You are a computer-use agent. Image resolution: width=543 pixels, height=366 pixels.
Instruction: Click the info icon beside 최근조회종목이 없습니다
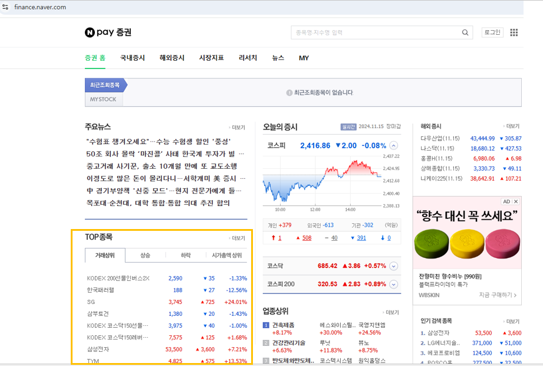pos(289,93)
